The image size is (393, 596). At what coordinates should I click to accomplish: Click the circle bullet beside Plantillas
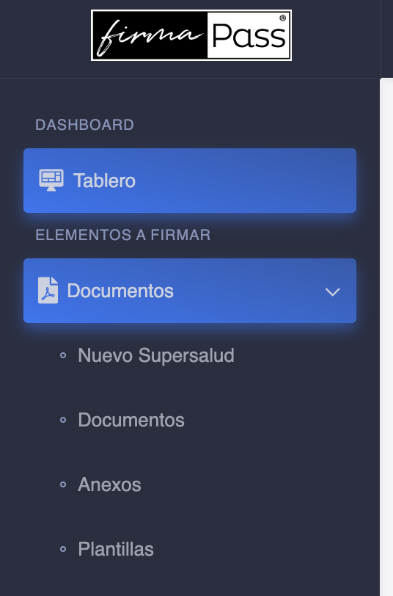point(63,550)
